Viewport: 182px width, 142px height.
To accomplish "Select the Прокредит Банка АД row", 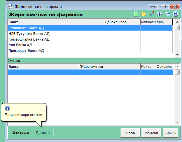I will pos(90,51).
